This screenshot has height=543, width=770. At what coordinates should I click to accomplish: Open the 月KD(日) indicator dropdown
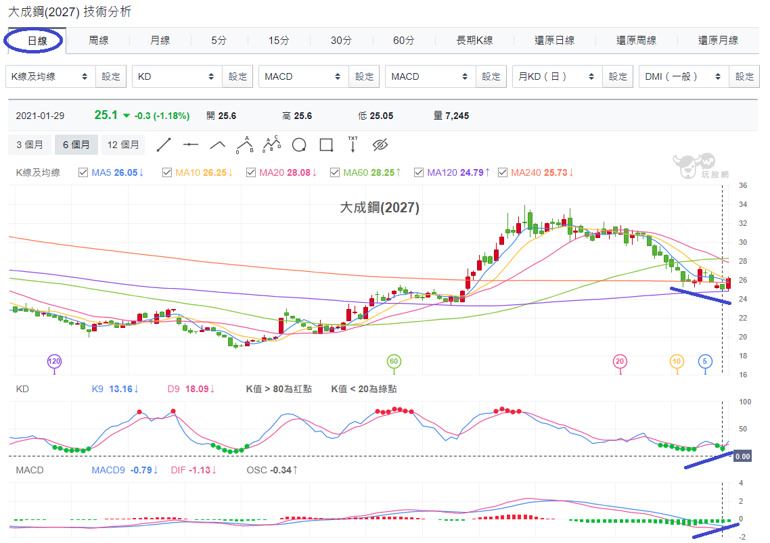pos(558,76)
